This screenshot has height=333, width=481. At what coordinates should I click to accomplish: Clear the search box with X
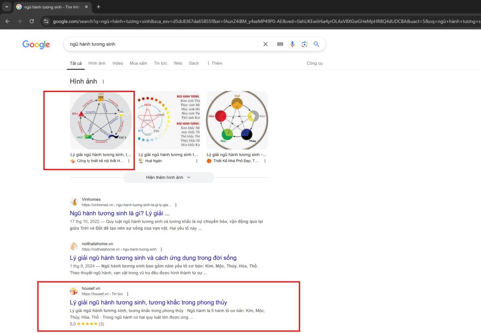(265, 44)
